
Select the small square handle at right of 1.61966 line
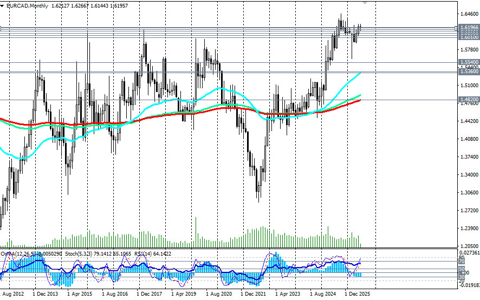click(456, 29)
